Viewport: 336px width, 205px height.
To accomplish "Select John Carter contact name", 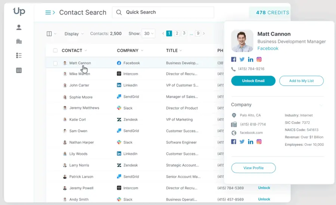I will pyautogui.click(x=79, y=85).
